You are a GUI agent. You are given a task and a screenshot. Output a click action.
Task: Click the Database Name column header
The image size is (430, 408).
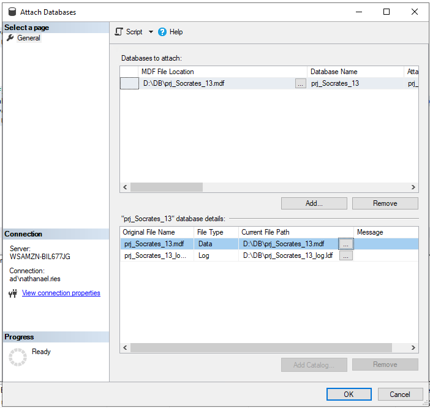355,72
